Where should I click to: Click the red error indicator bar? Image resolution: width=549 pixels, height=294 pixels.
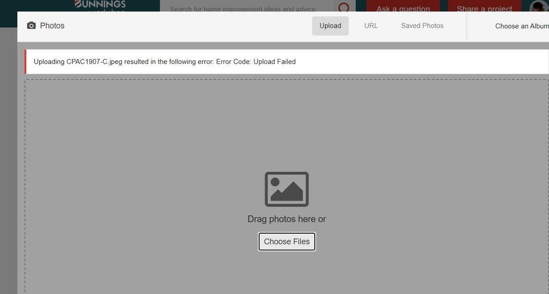pos(25,61)
